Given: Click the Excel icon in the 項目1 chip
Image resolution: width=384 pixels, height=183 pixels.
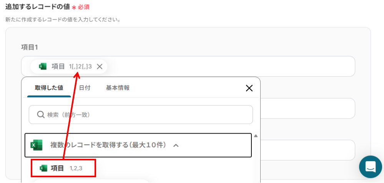Looking at the screenshot, I should click(43, 67).
